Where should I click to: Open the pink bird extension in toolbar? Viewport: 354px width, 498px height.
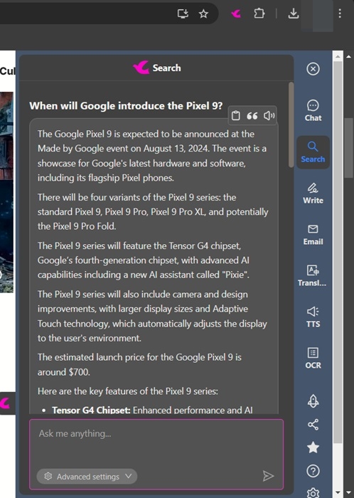(x=236, y=14)
